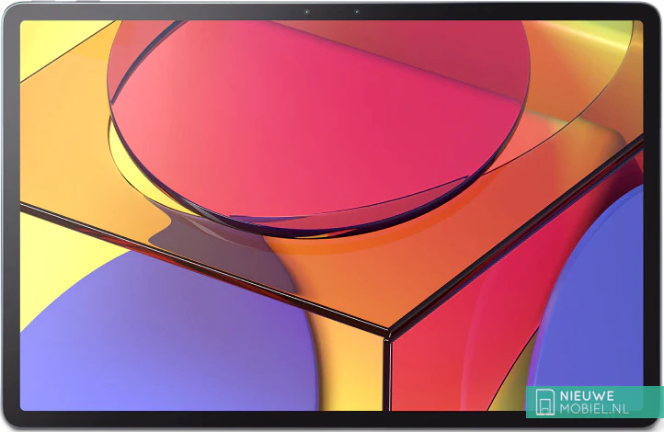Tap the tablet's top bezel between the cameras

pyautogui.click(x=331, y=11)
